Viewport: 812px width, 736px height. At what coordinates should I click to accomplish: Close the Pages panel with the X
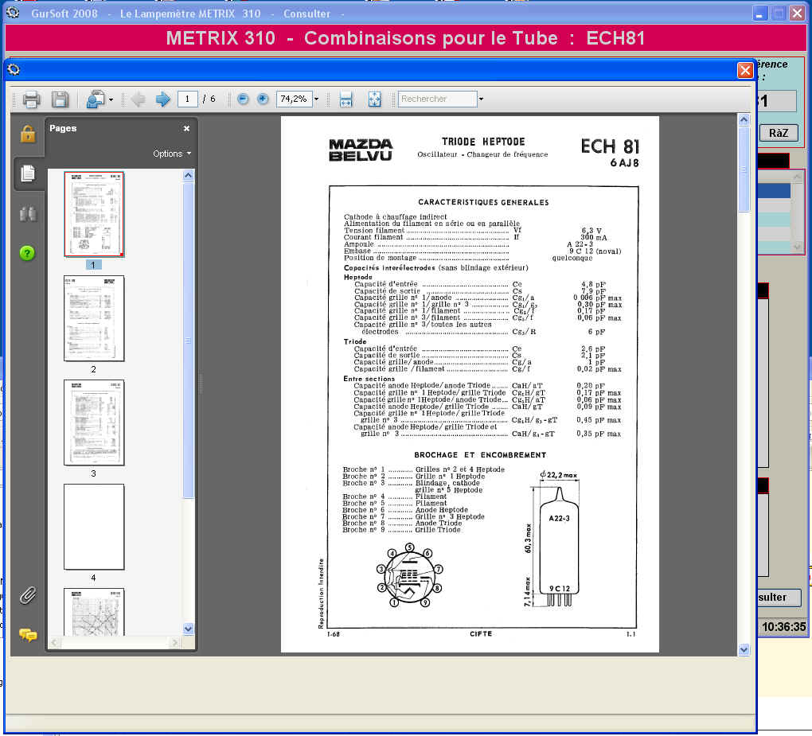pos(186,128)
